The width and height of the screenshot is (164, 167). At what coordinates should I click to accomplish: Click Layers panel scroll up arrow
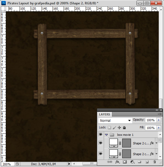(x=160, y=134)
